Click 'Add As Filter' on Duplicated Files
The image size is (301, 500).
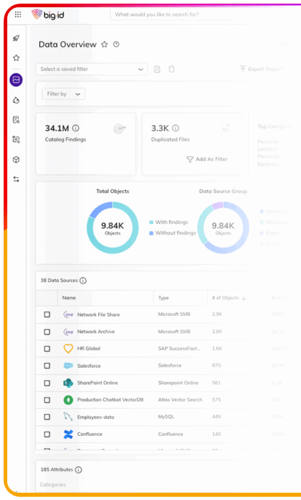coord(207,159)
